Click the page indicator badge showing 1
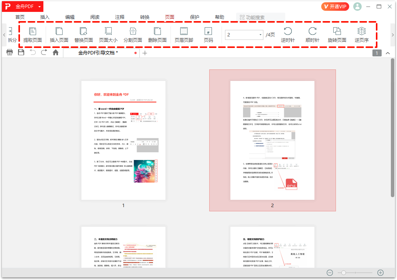 (x=377, y=53)
